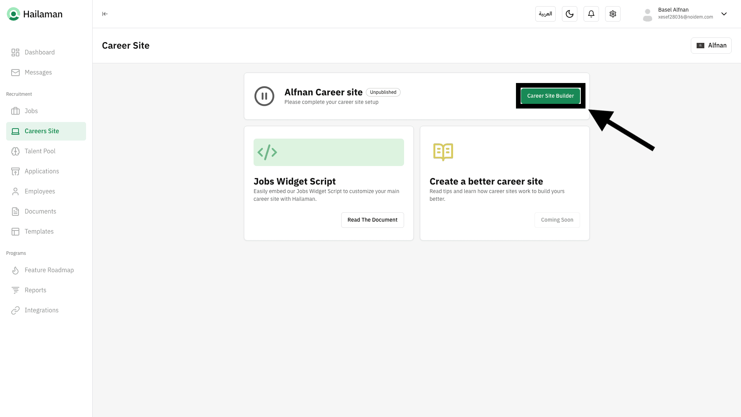Click Career Site Builder button
The width and height of the screenshot is (741, 417).
550,96
